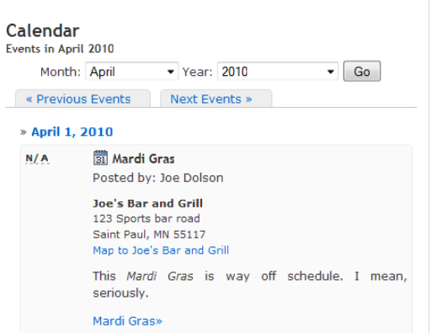Click the double-arrow marker before April 1, 2010
431x333 pixels.
(x=24, y=132)
